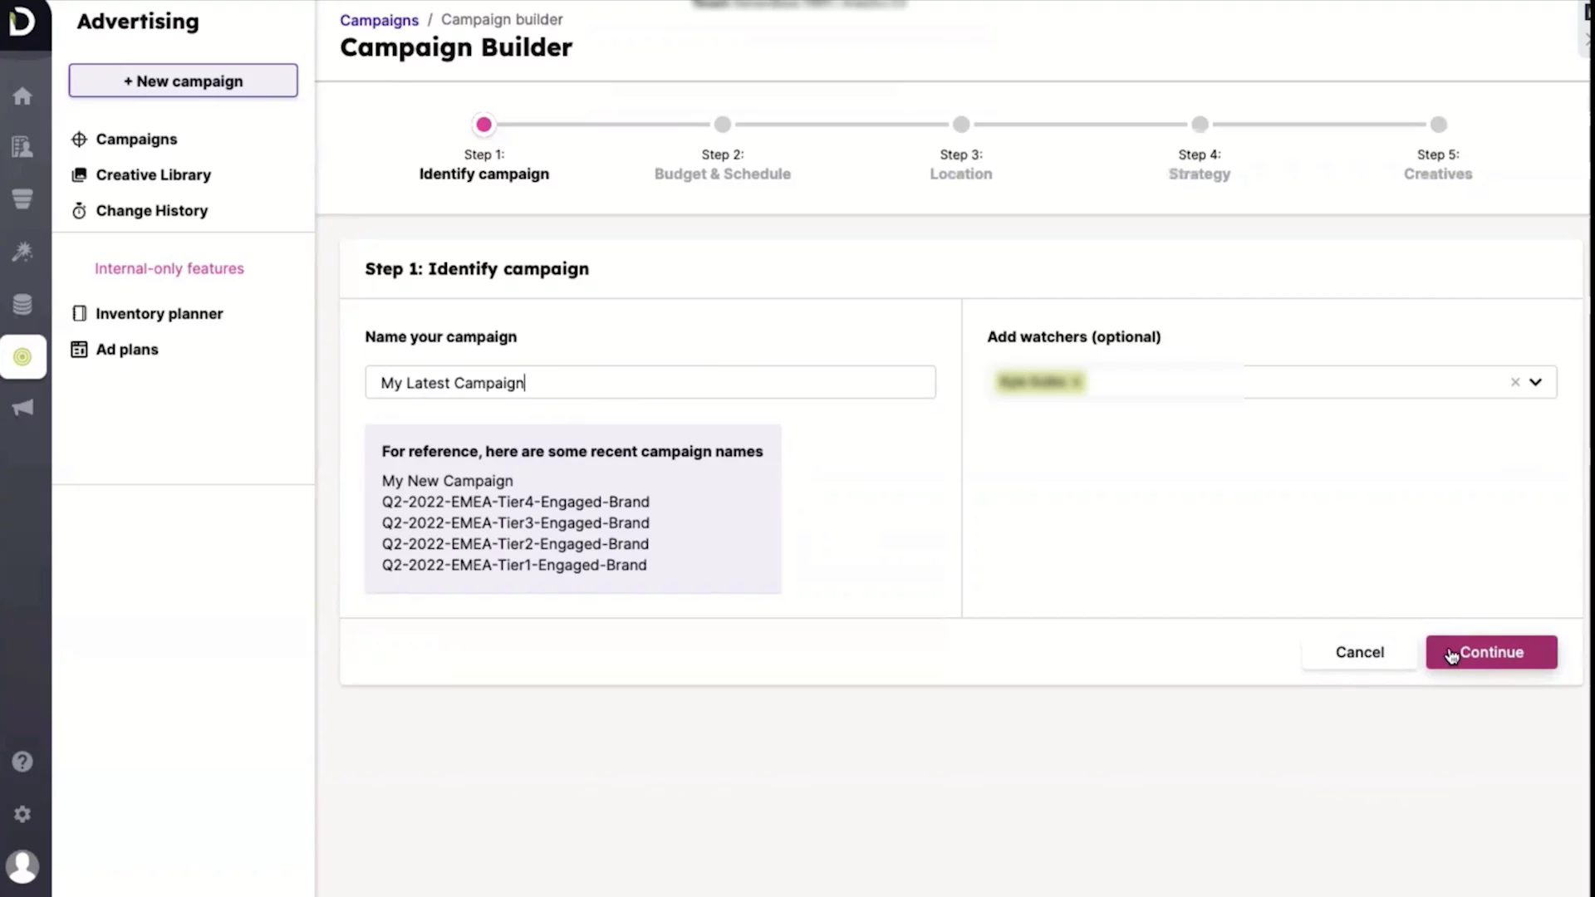
Task: Focus the campaign name text field
Action: tap(650, 382)
